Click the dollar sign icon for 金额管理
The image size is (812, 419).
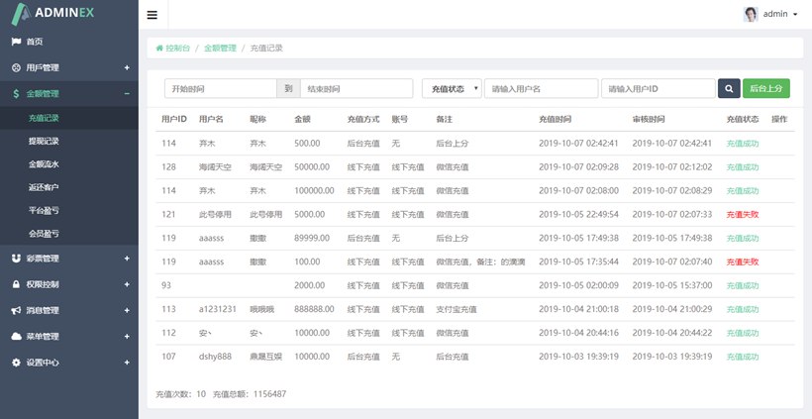point(16,94)
